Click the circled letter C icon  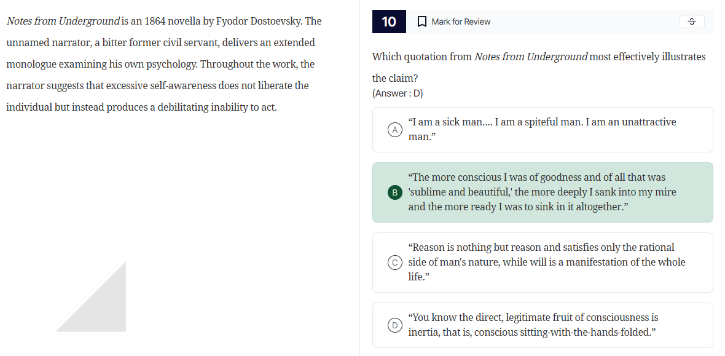pos(395,263)
